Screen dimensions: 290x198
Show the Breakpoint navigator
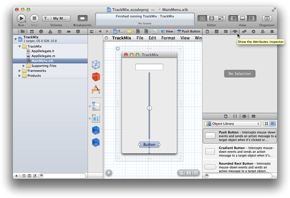click(x=69, y=31)
